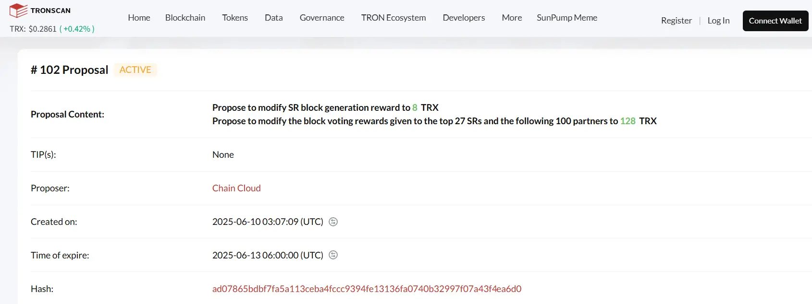
Task: Expand the More navigation dropdown
Action: click(511, 18)
